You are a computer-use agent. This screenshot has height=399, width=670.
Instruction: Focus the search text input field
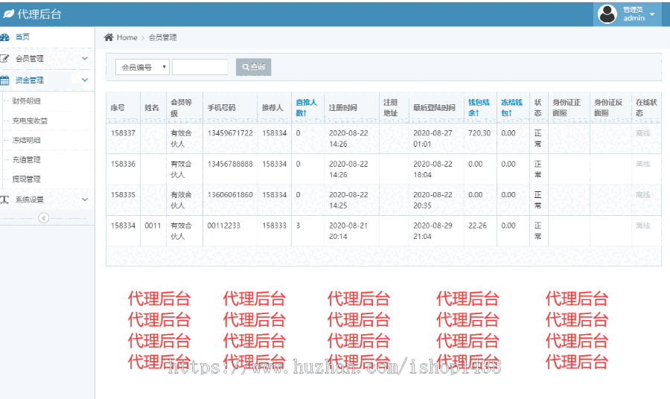200,67
